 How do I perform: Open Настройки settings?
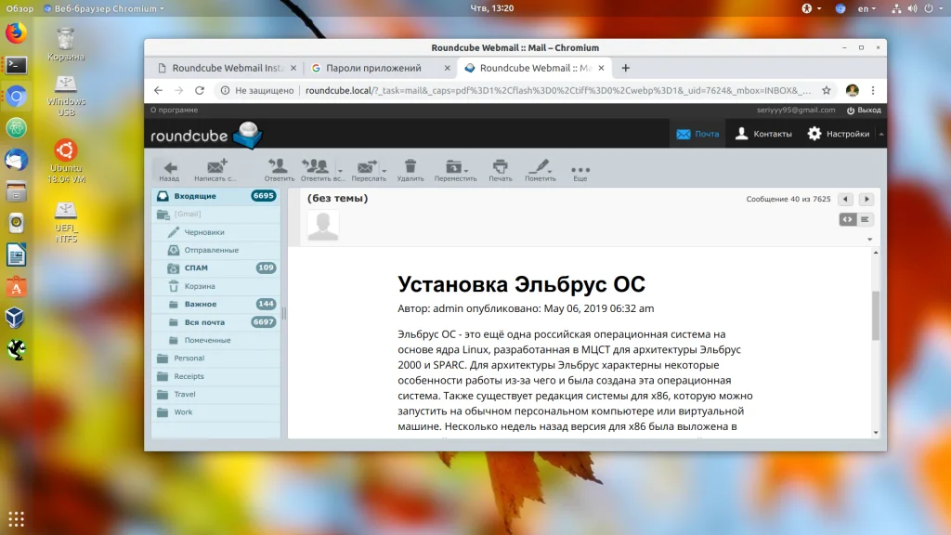(839, 134)
